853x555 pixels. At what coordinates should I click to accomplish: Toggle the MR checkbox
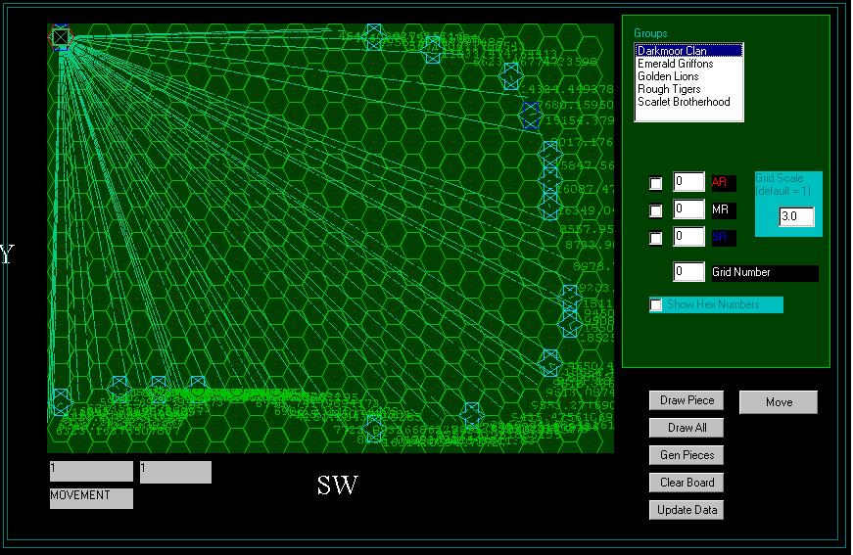(656, 210)
